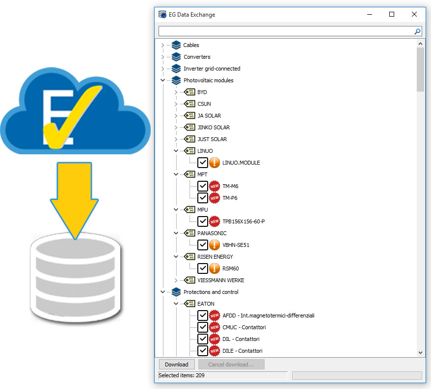Click the EG Data Exchange title bar icon
Image resolution: width=431 pixels, height=389 pixels.
162,14
